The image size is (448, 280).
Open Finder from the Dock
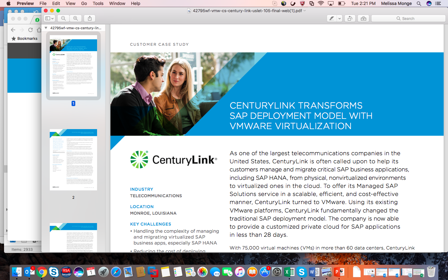(x=17, y=272)
